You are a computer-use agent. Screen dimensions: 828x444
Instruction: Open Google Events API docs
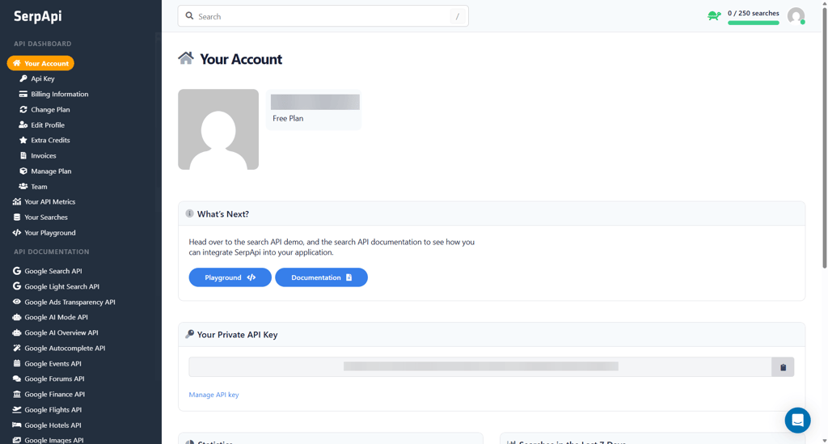pos(53,364)
